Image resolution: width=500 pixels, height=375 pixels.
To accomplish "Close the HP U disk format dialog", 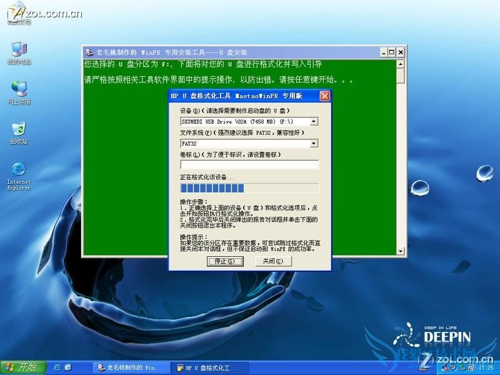I will coord(324,96).
